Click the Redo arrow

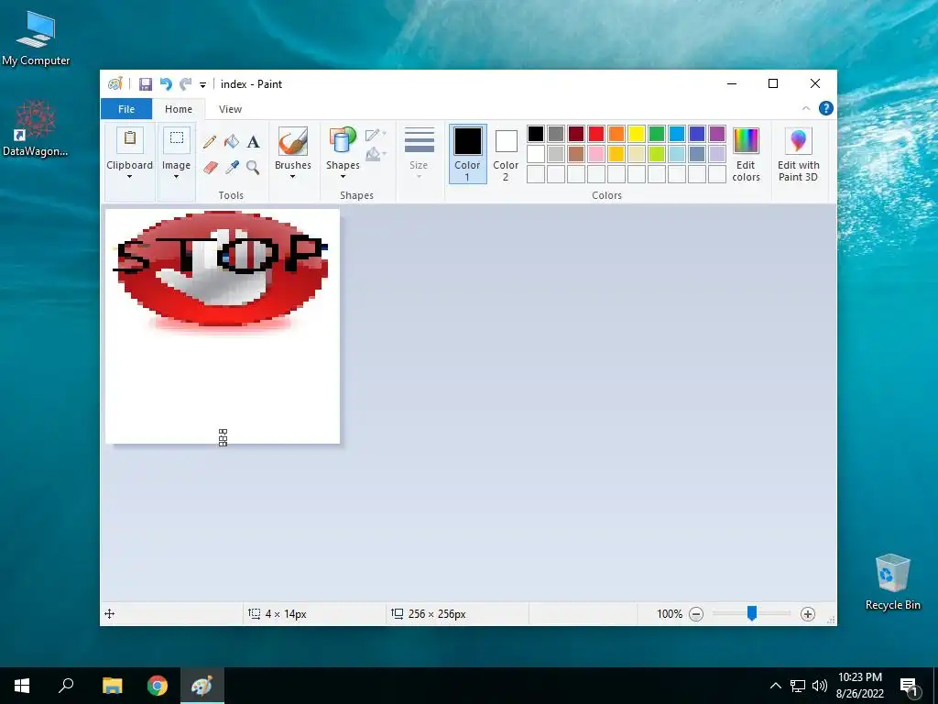pyautogui.click(x=186, y=84)
